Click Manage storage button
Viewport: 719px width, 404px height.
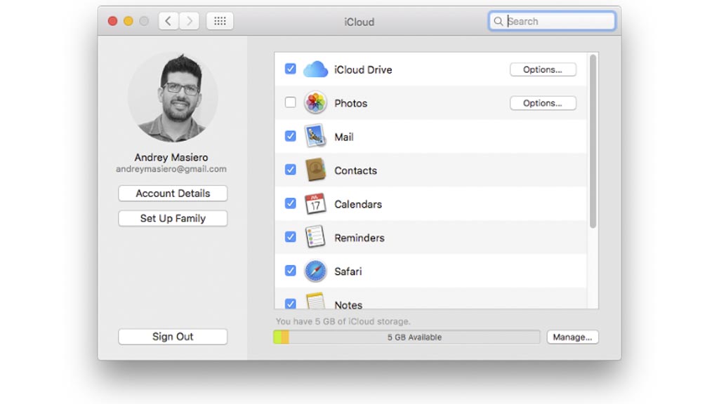click(572, 337)
